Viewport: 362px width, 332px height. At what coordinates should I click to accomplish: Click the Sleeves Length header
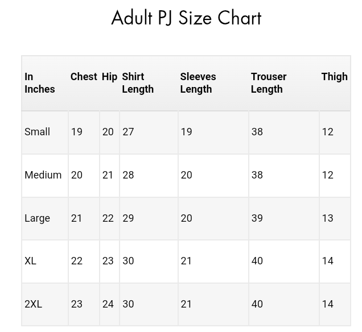coord(198,83)
